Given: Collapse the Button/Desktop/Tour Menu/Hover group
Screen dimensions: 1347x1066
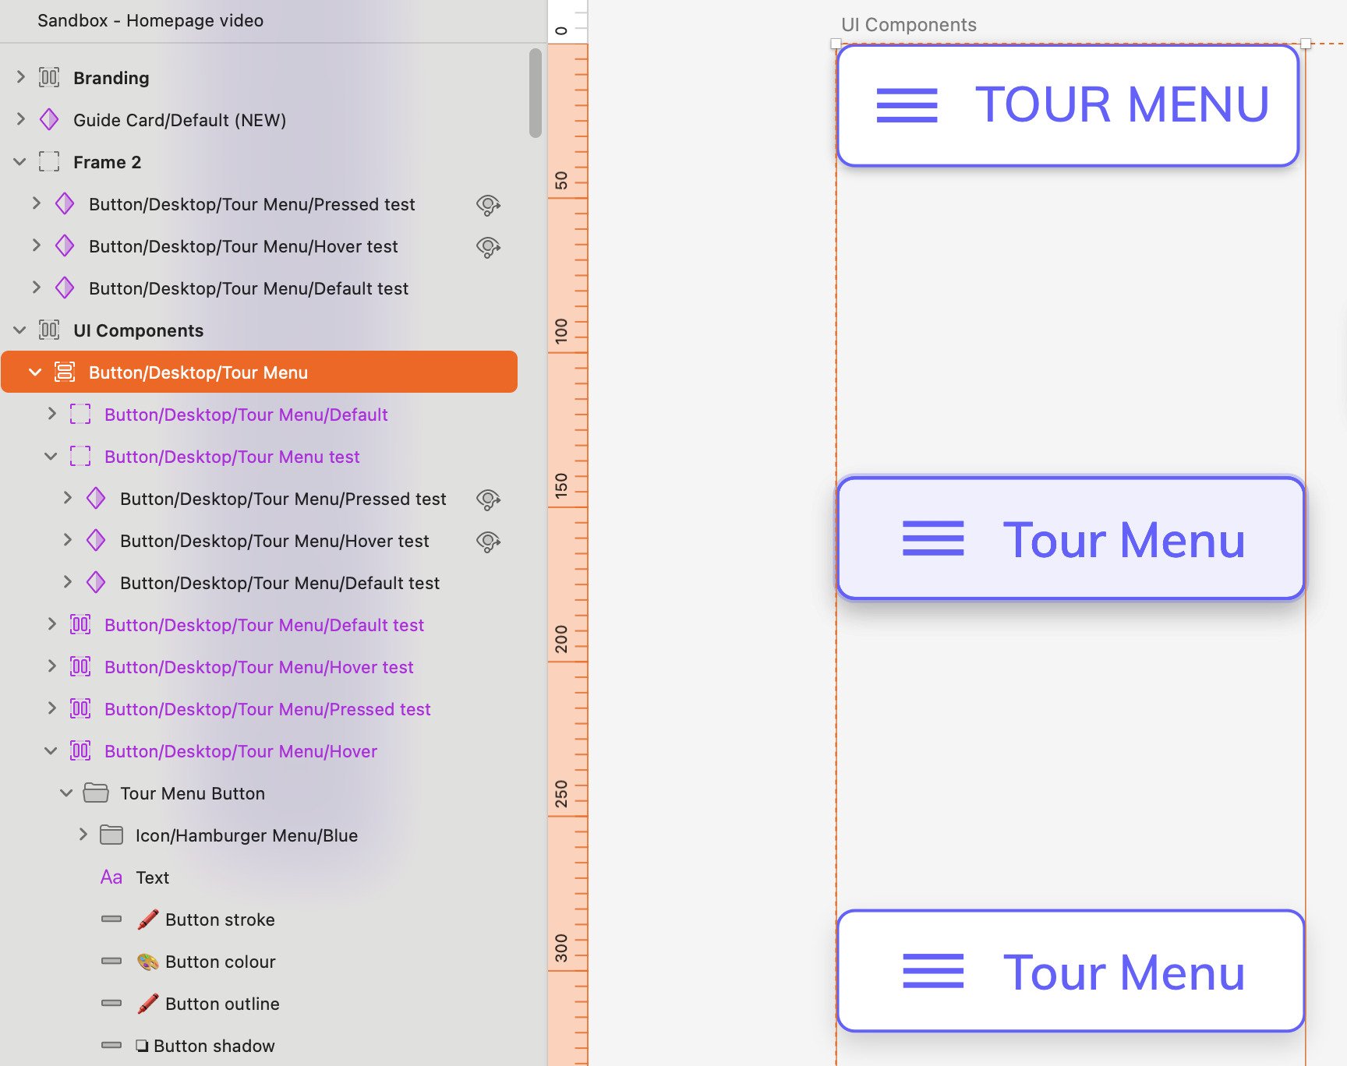Looking at the screenshot, I should [x=51, y=751].
